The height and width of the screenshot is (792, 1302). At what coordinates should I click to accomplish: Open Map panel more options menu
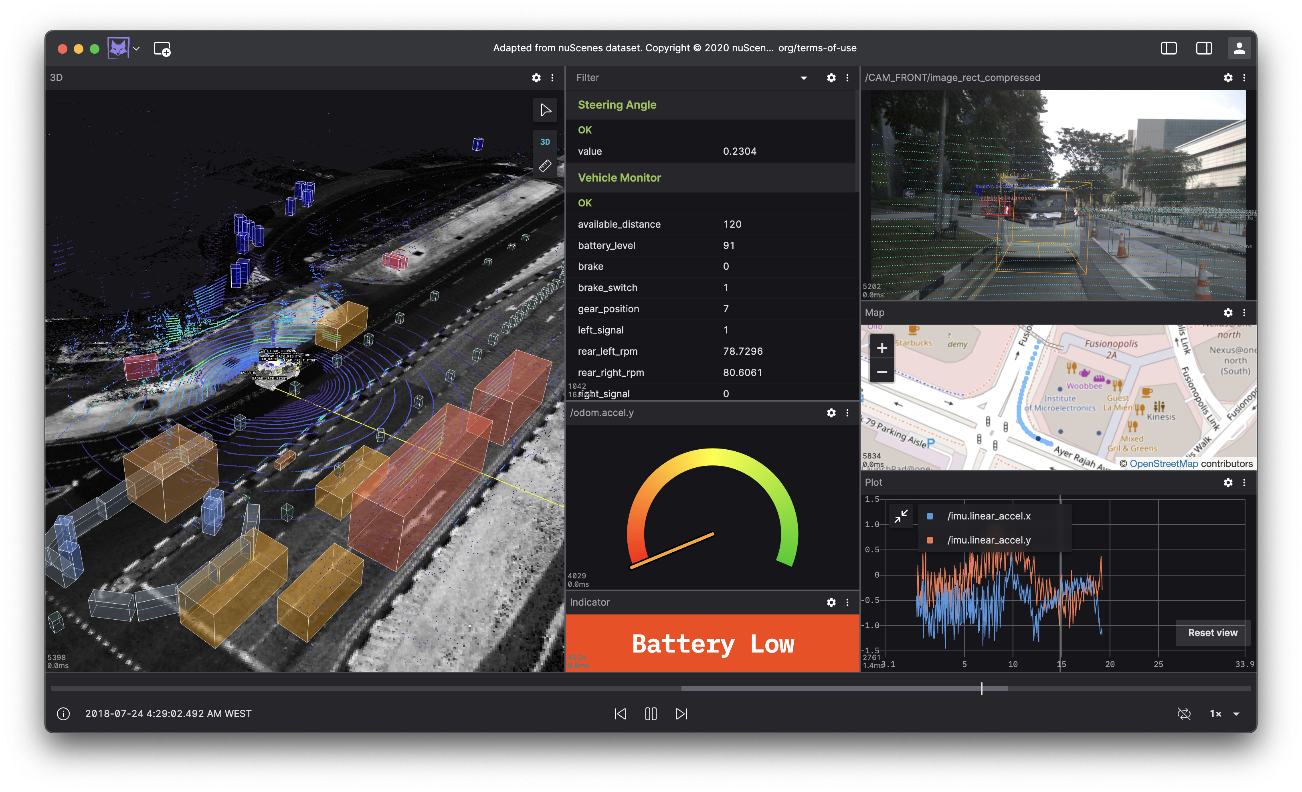[x=1244, y=313]
